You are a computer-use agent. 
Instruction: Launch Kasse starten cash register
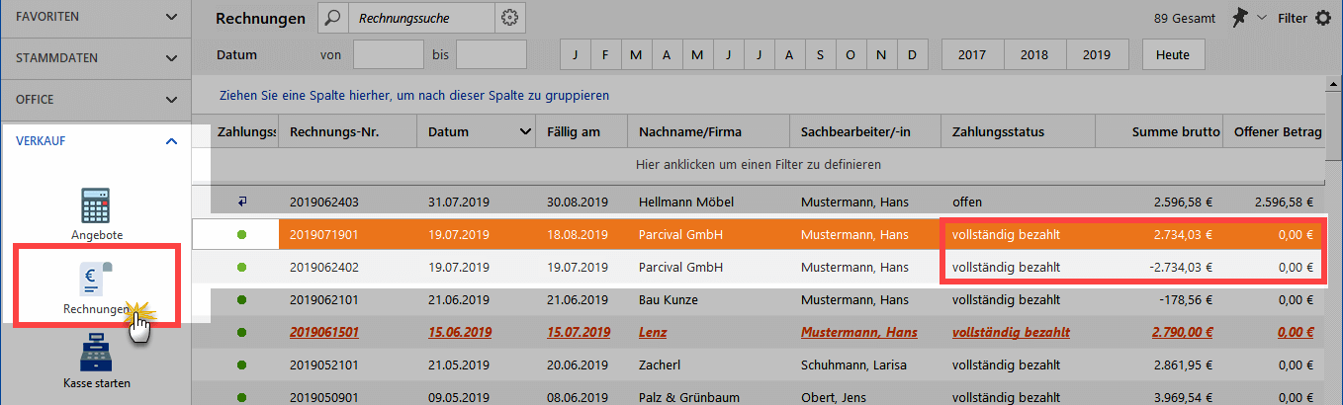97,362
